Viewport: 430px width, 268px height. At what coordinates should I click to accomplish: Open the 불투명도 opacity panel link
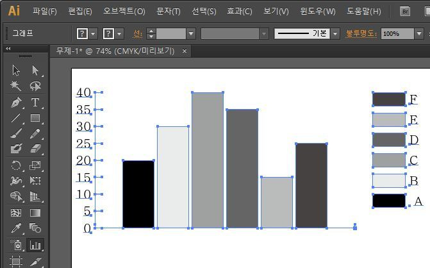click(x=361, y=34)
